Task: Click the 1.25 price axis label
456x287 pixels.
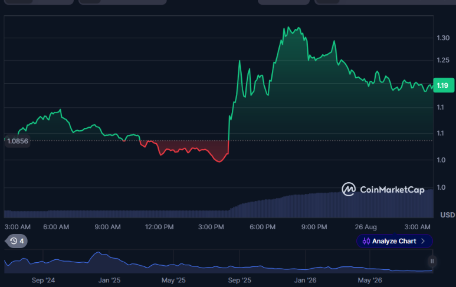Action: [443, 60]
